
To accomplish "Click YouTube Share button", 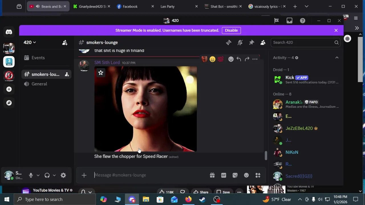I will point(201,192).
